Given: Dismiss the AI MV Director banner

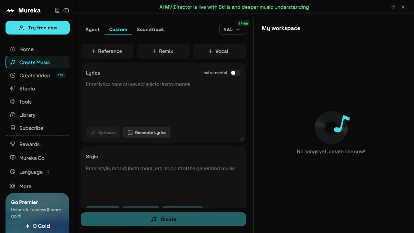Looking at the screenshot, I should pos(403,7).
